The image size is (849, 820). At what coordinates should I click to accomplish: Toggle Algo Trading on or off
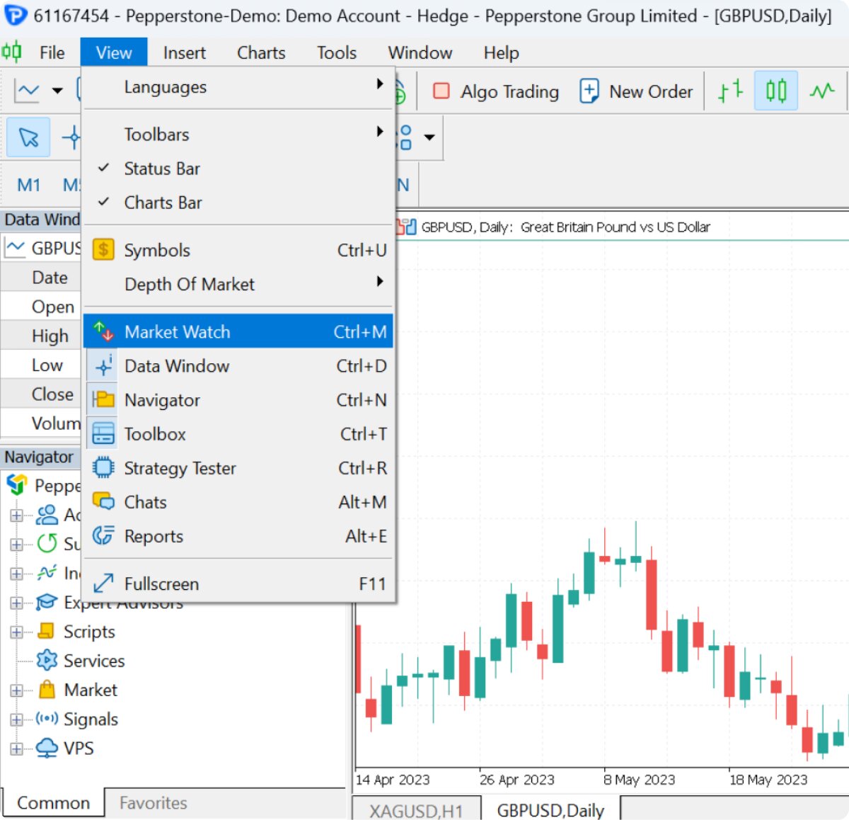495,91
